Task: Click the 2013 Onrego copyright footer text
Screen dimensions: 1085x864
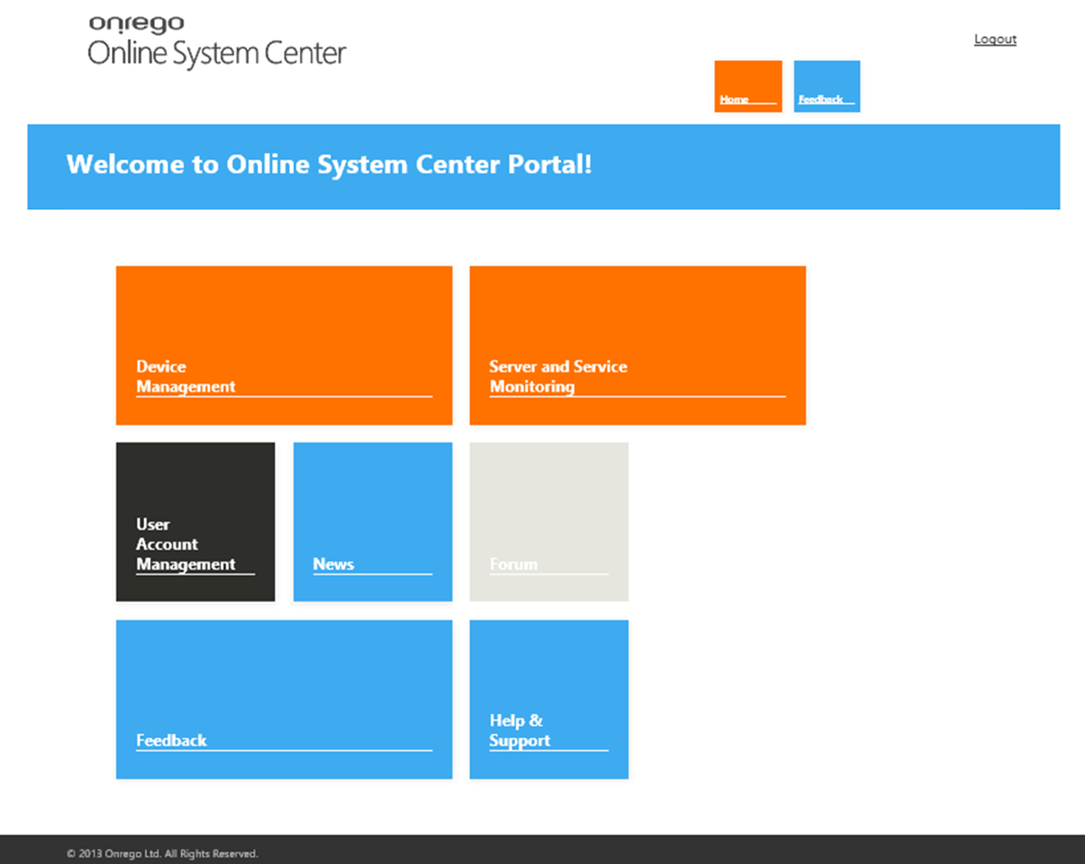Action: click(x=162, y=853)
